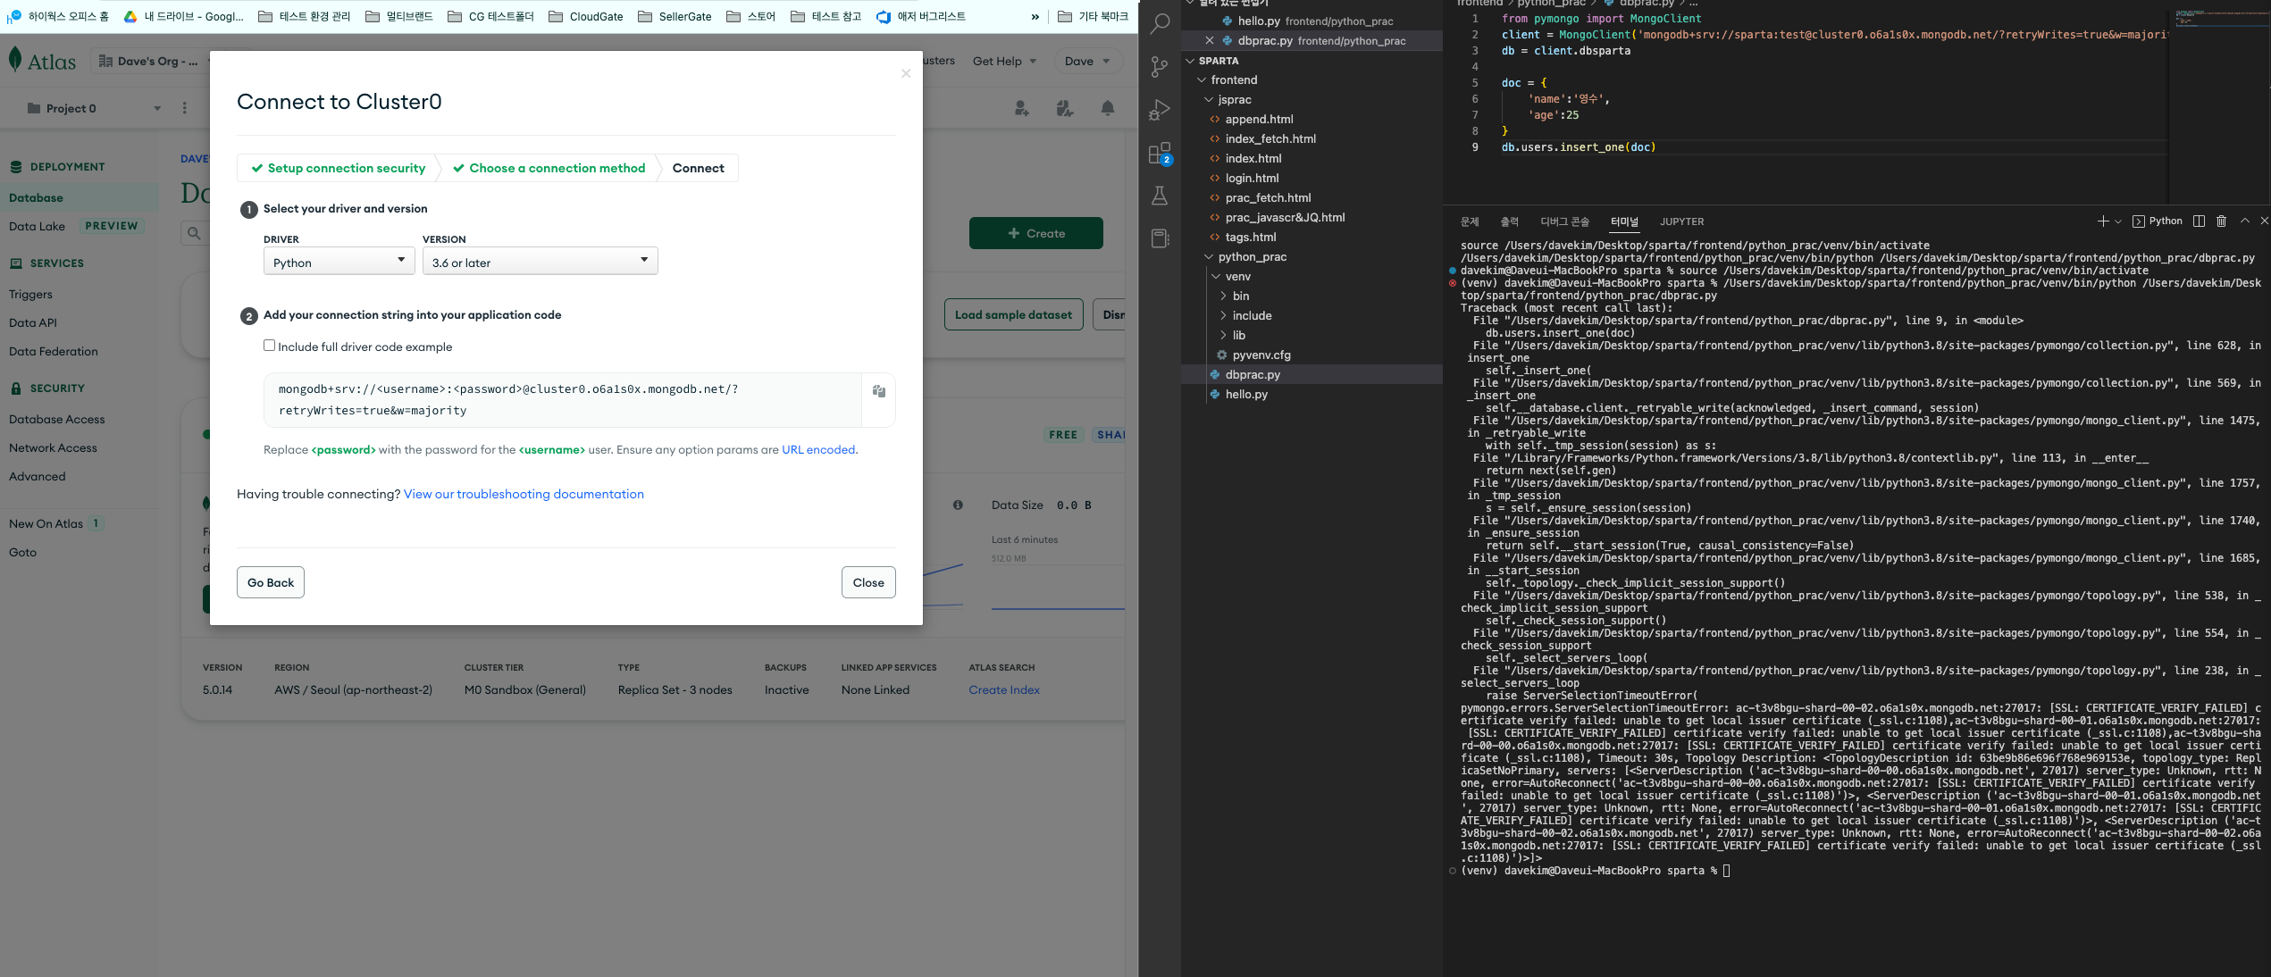Open the notebook icon in VS Code activity bar

point(1160,238)
